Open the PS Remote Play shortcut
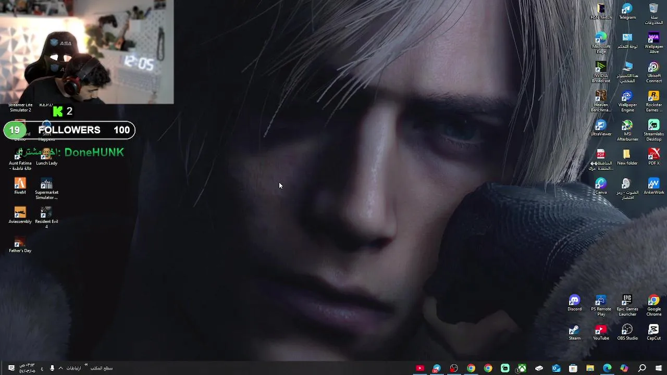667x375 pixels. 601,305
